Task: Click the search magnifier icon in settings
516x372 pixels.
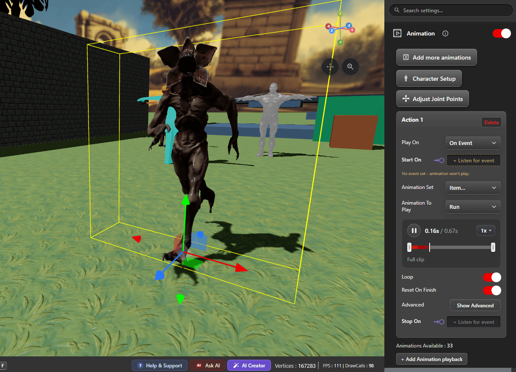Action: pyautogui.click(x=397, y=11)
